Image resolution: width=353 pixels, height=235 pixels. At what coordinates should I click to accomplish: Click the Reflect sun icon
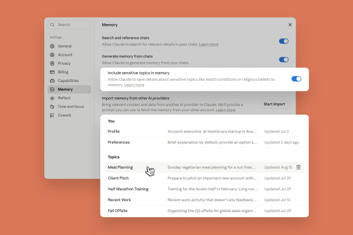[x=52, y=98]
